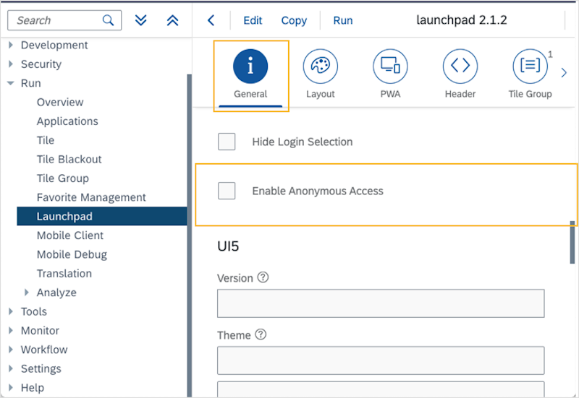Viewport: 579px width, 398px height.
Task: Click the back arrow icon
Action: coord(211,20)
